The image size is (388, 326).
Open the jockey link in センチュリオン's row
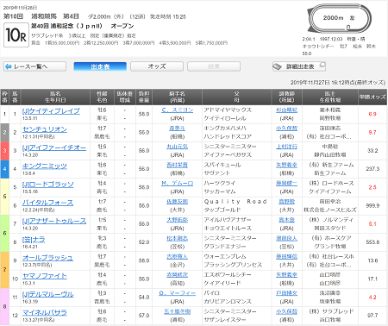pyautogui.click(x=177, y=129)
